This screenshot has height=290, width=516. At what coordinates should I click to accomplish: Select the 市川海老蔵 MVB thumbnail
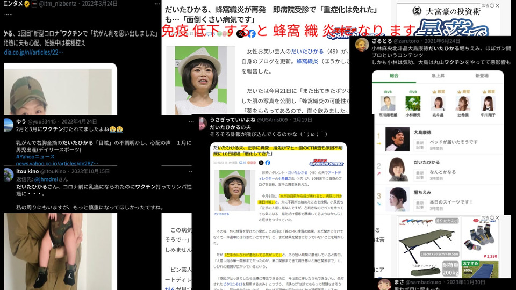pyautogui.click(x=388, y=103)
